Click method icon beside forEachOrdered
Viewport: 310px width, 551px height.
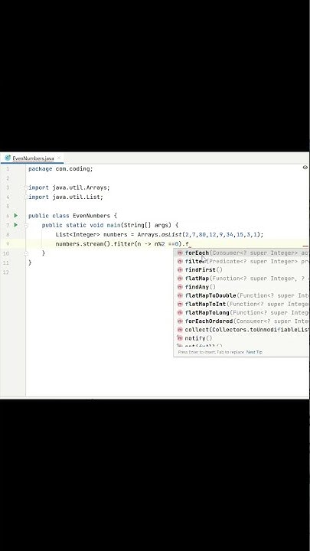click(180, 321)
